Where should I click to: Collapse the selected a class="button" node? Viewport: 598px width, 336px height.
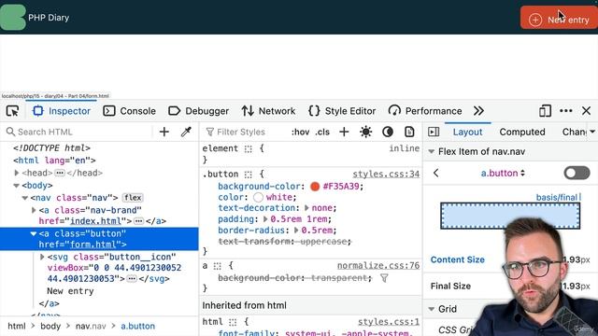click(x=34, y=233)
